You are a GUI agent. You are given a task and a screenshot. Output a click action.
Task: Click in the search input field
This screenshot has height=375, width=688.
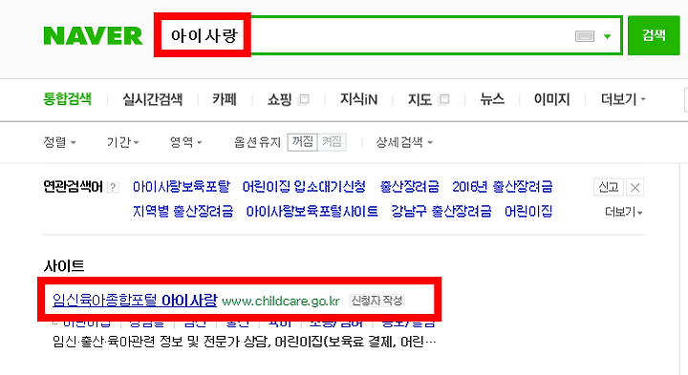(x=387, y=35)
